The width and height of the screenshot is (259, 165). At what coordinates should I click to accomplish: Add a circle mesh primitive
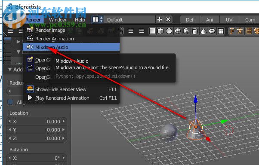pyautogui.click(x=169, y=31)
